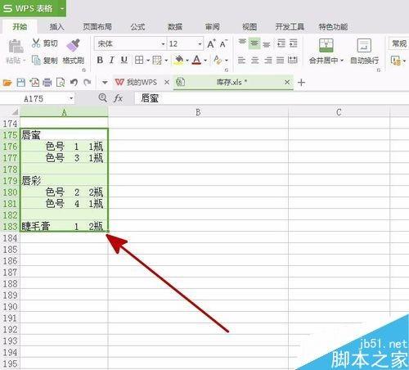Open the Merge and Center icon
409x370 pixels.
coord(326,45)
